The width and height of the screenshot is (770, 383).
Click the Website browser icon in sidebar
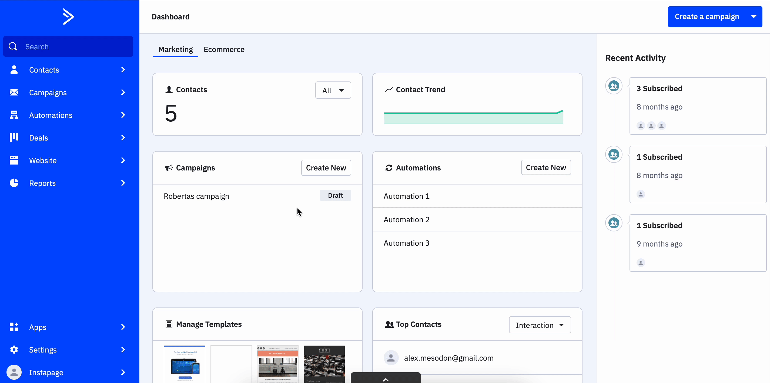click(x=14, y=160)
